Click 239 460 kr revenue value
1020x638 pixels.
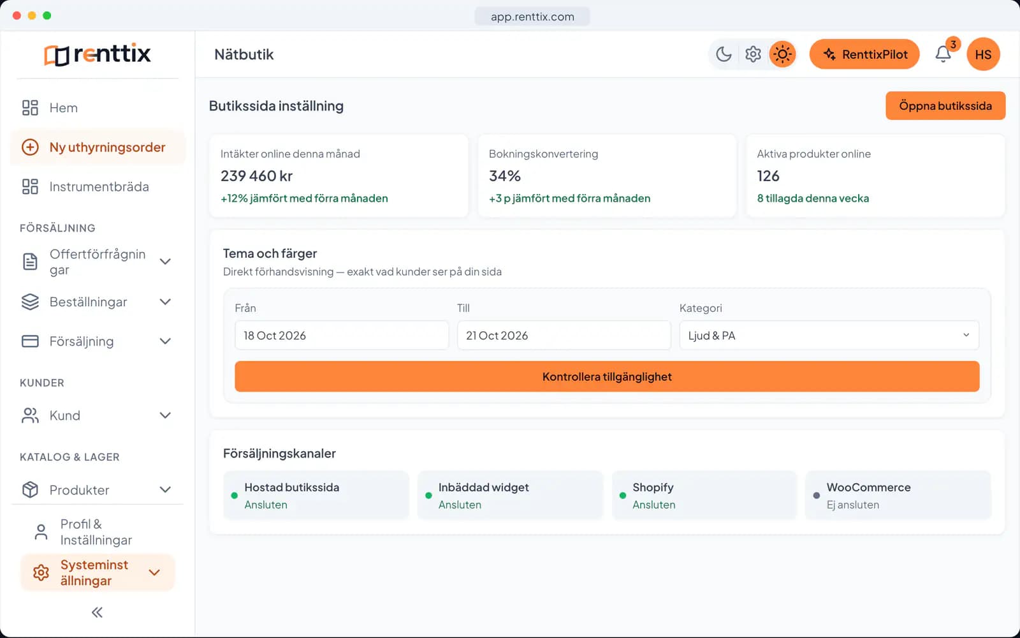click(257, 176)
